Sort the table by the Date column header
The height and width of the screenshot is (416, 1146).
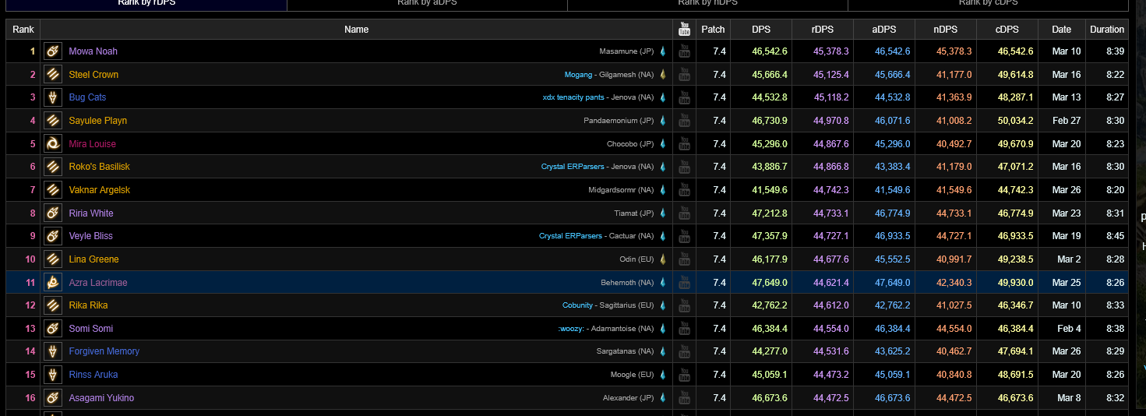click(x=1062, y=30)
